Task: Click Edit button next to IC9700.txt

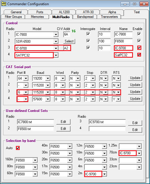Action: (135, 123)
